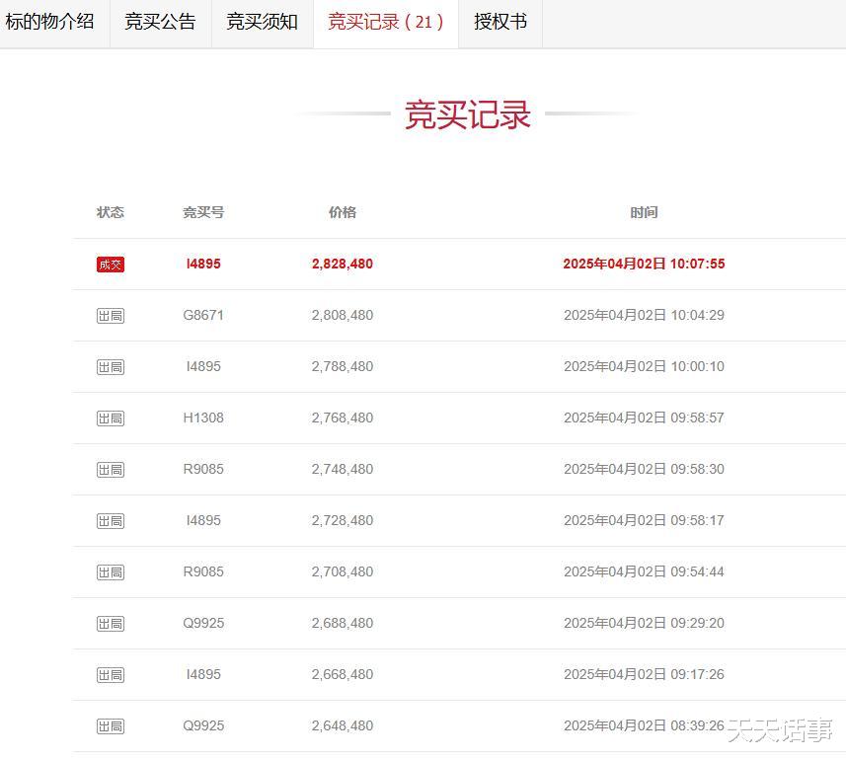Click the timestamp 2025年04月02日 09:58:17

(x=645, y=520)
